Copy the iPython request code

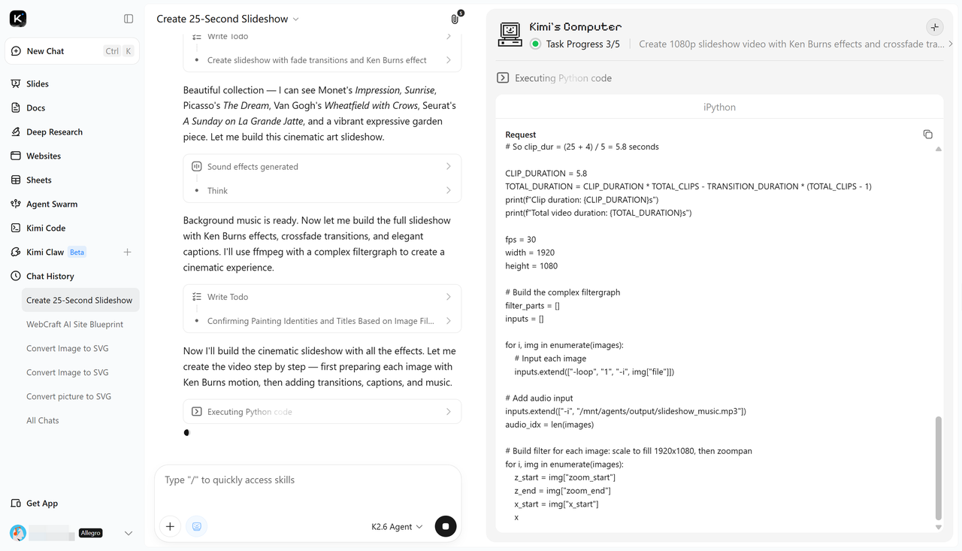927,135
